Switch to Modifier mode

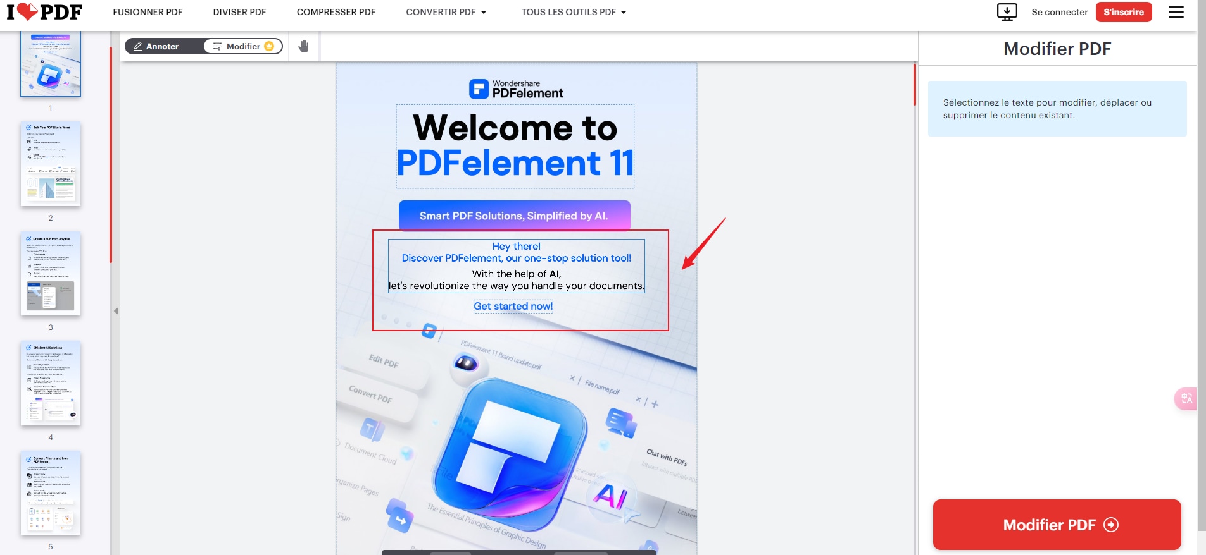coord(243,46)
